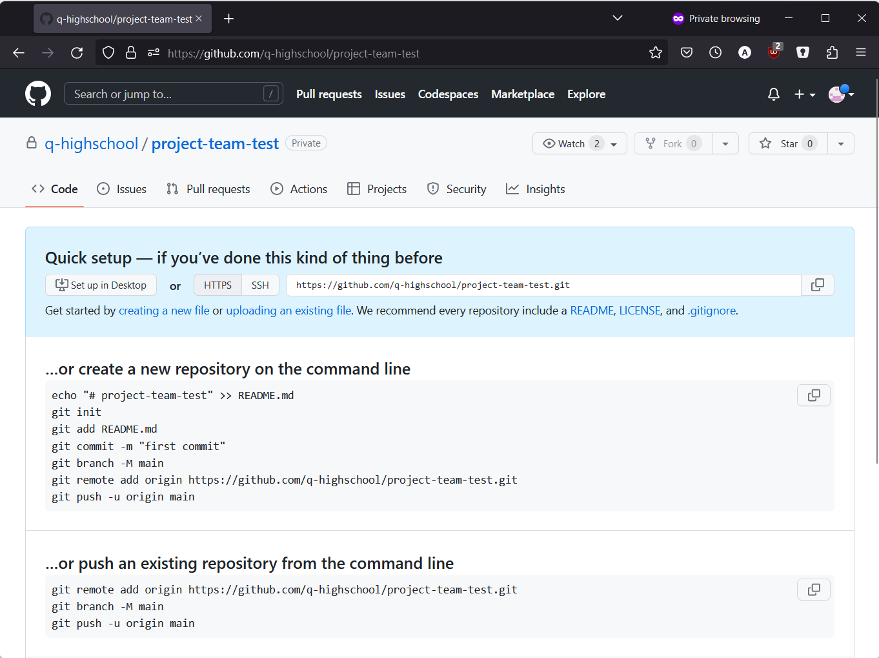
Task: Click the Set up in Desktop button
Action: pos(101,285)
